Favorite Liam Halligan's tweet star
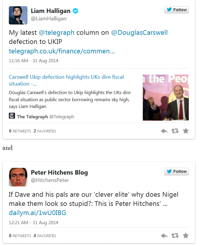This screenshot has width=200, height=246. 186,131
